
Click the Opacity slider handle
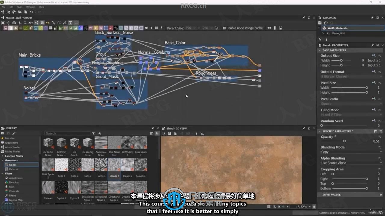344,141
